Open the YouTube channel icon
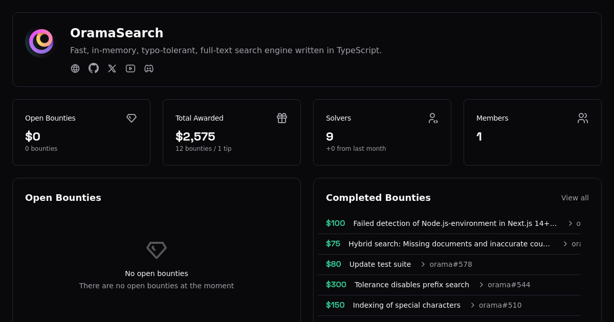Image resolution: width=614 pixels, height=322 pixels. click(130, 68)
